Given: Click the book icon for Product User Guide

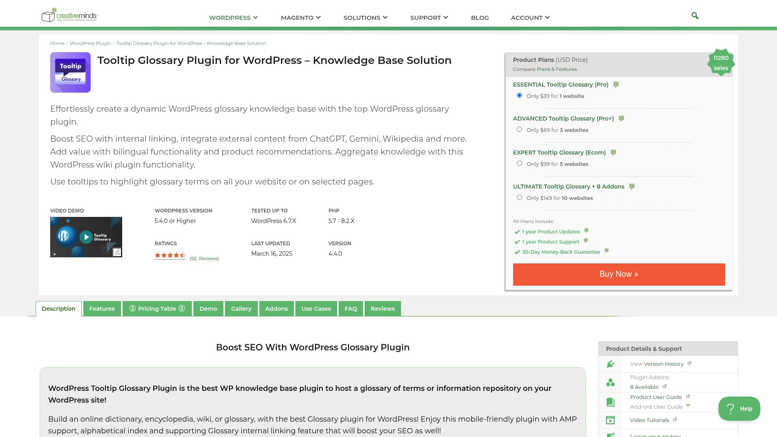Looking at the screenshot, I should point(610,402).
